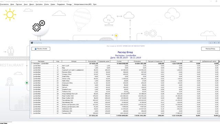
Task: Open the Сервис menu
Action: (53, 4)
